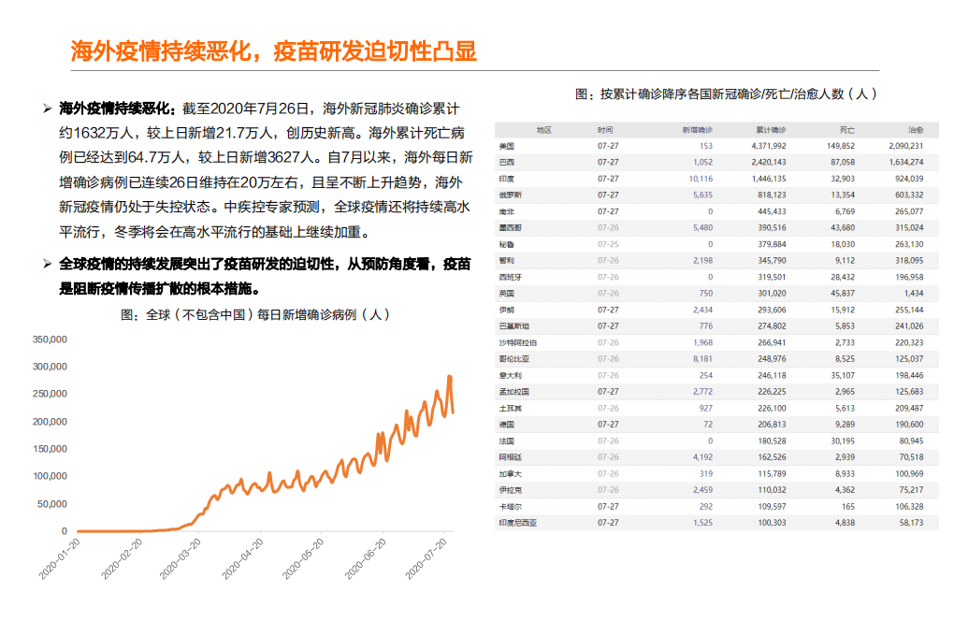Click Brazil's new cases value 1,052

[x=703, y=161]
